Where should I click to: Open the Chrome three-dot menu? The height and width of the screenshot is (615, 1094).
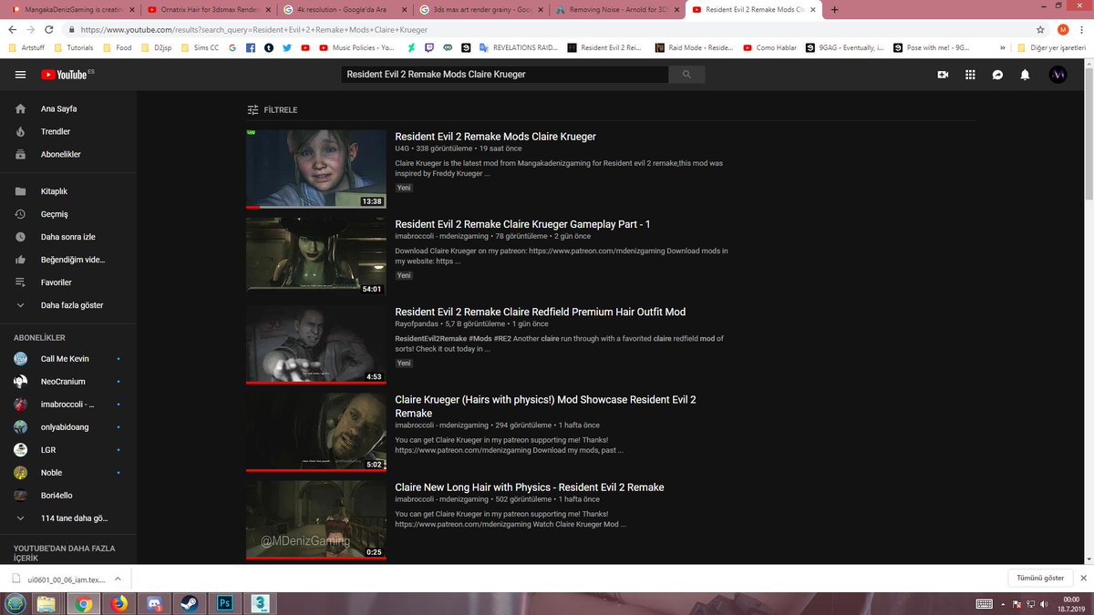(1082, 29)
